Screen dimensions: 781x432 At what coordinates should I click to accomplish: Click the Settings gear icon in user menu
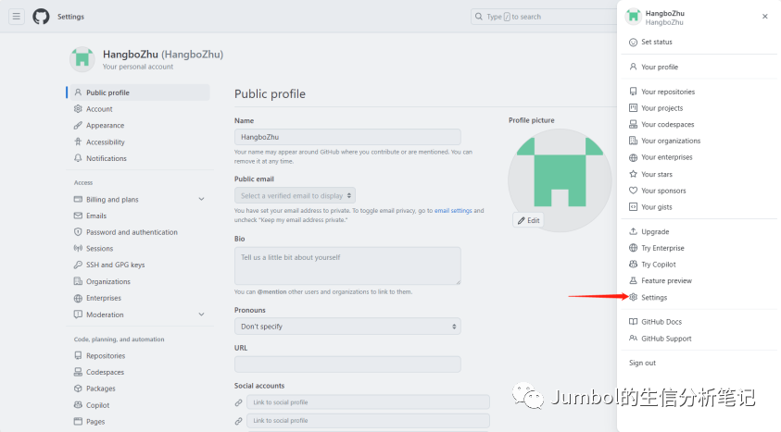pyautogui.click(x=633, y=297)
